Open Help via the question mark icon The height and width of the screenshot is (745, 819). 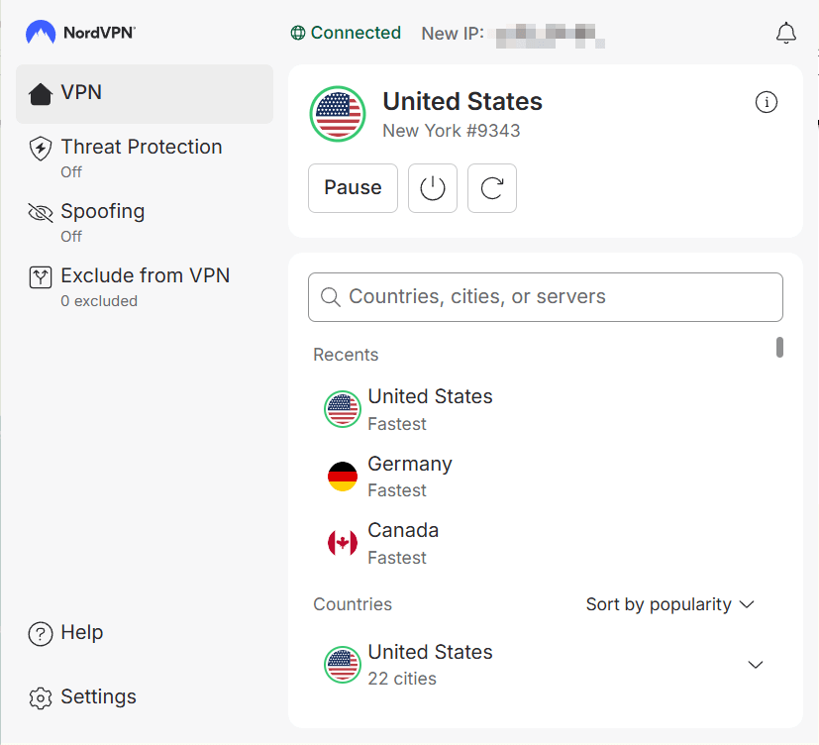tap(41, 634)
